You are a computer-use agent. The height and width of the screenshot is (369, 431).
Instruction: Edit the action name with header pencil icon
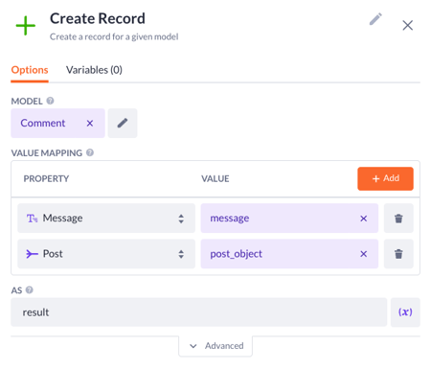tap(375, 19)
